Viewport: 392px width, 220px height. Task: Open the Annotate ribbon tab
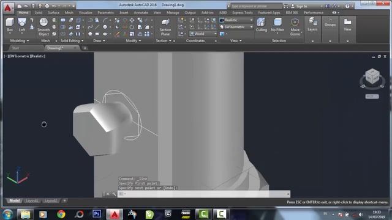pyautogui.click(x=141, y=12)
